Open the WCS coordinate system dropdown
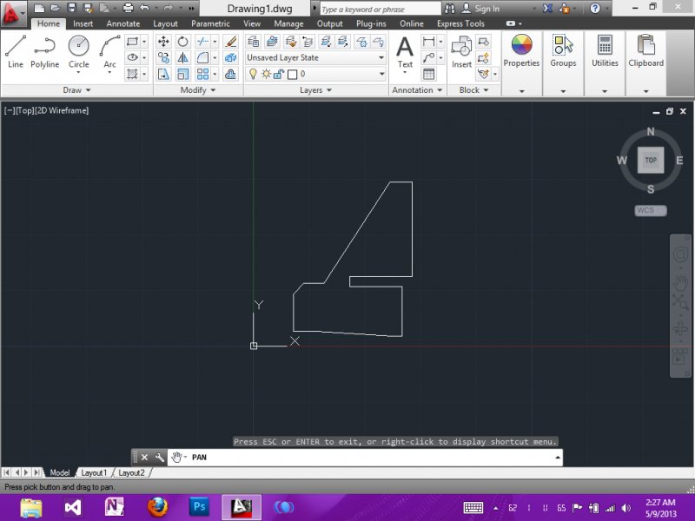Image resolution: width=695 pixels, height=521 pixels. click(650, 210)
